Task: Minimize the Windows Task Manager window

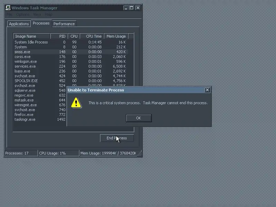Action: click(x=126, y=8)
